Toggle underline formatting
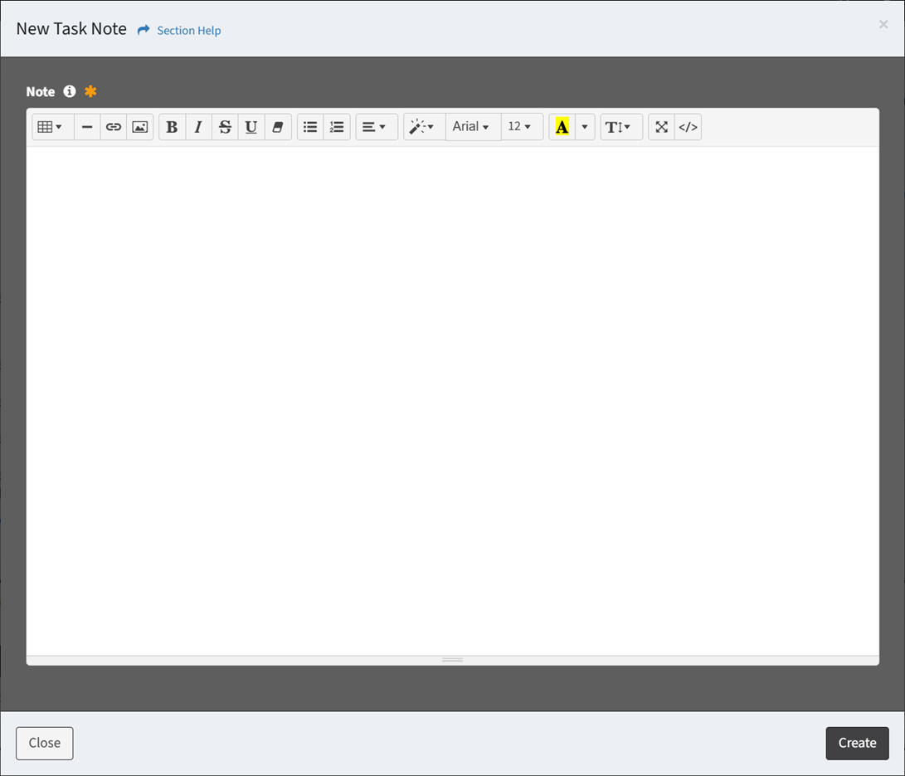 pyautogui.click(x=251, y=127)
